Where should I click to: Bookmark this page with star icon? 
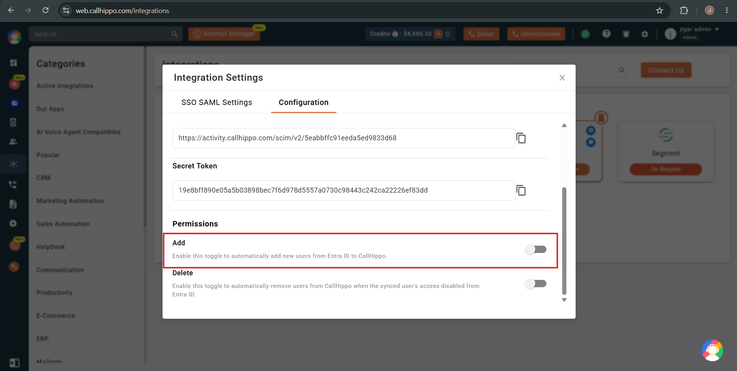[659, 10]
